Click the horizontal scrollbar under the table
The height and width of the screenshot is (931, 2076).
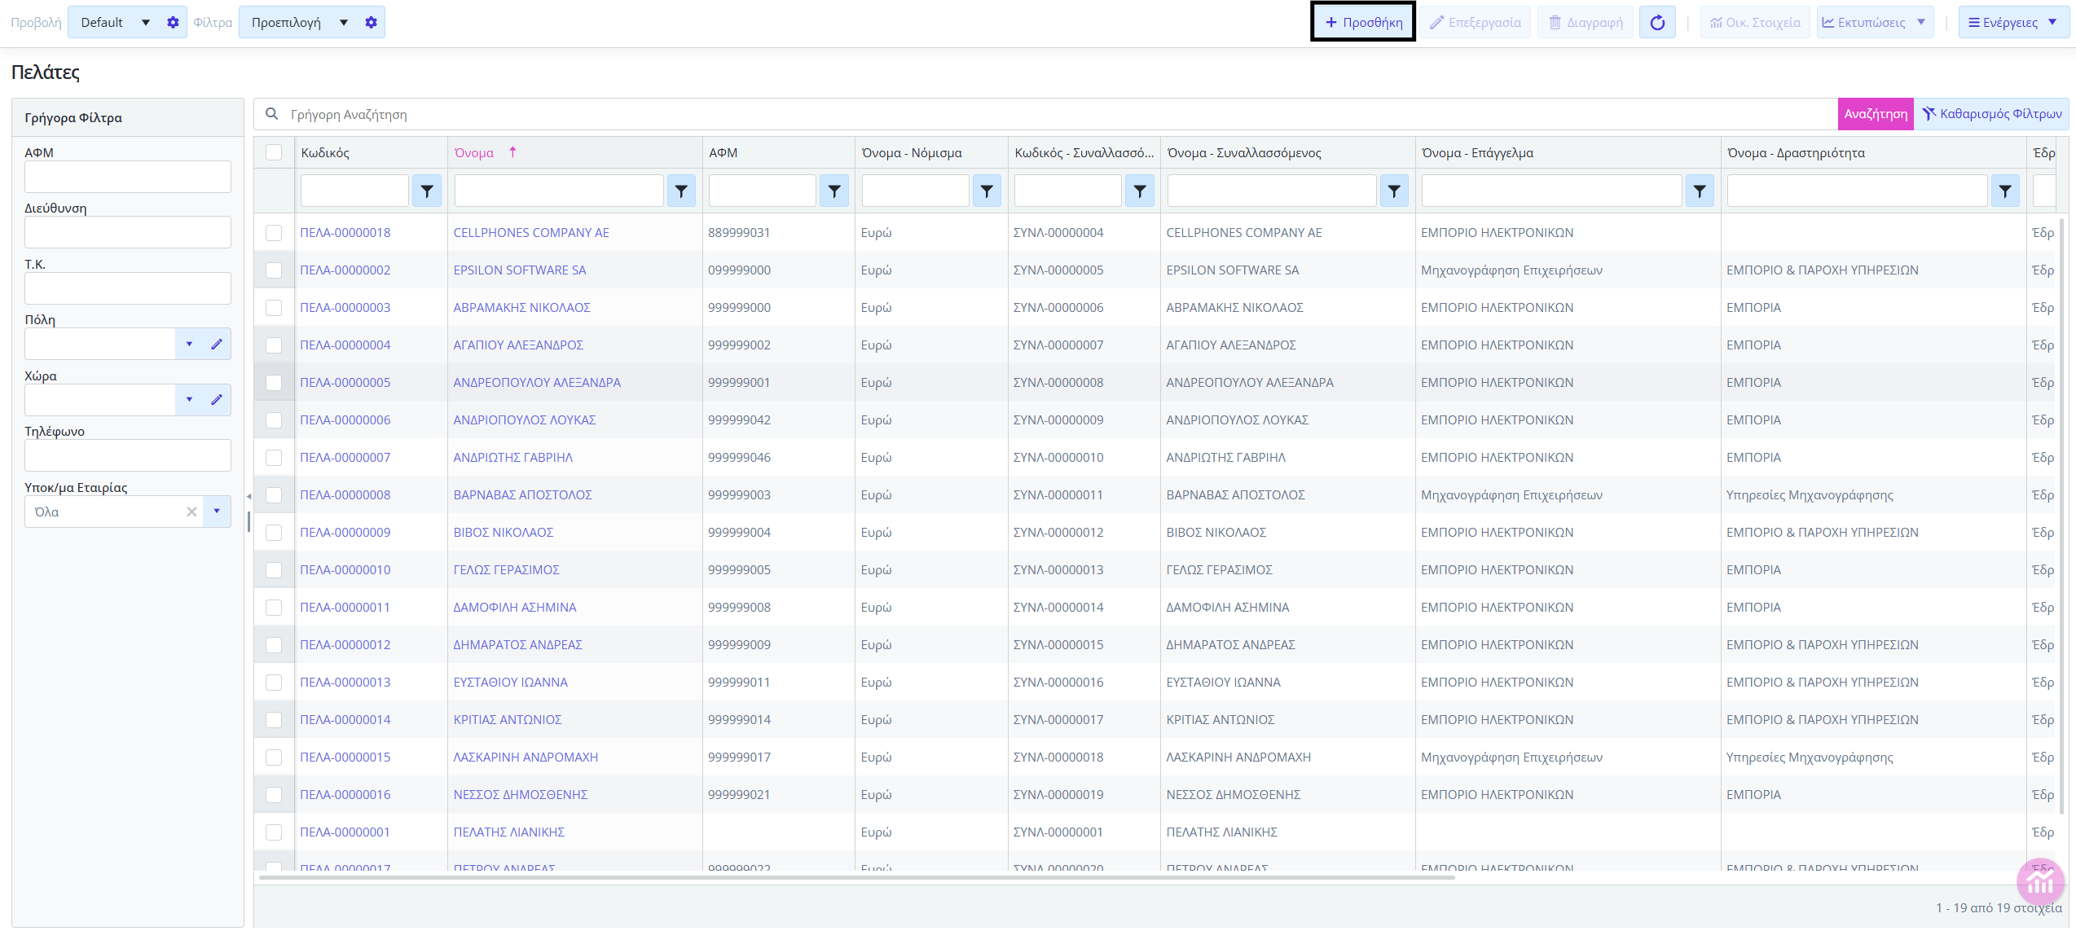pyautogui.click(x=855, y=878)
